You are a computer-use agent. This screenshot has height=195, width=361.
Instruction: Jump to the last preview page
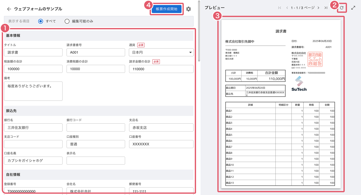[x=326, y=8]
